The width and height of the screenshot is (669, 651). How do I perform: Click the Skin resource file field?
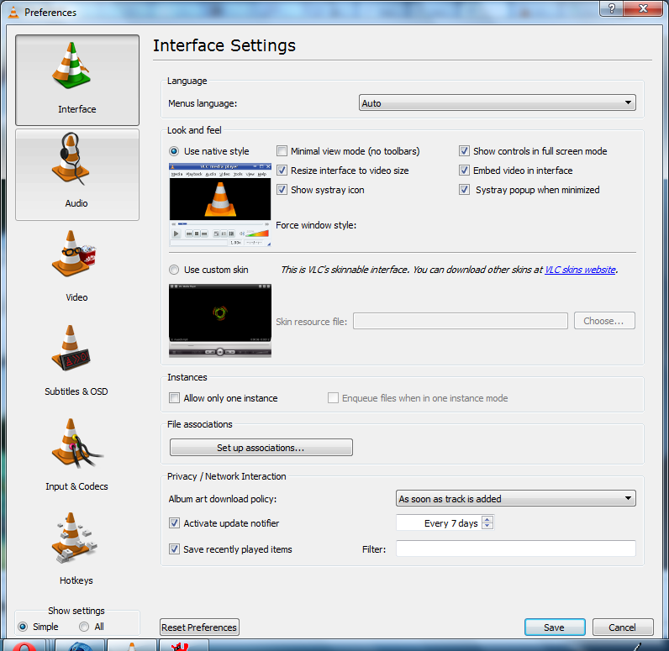[461, 321]
